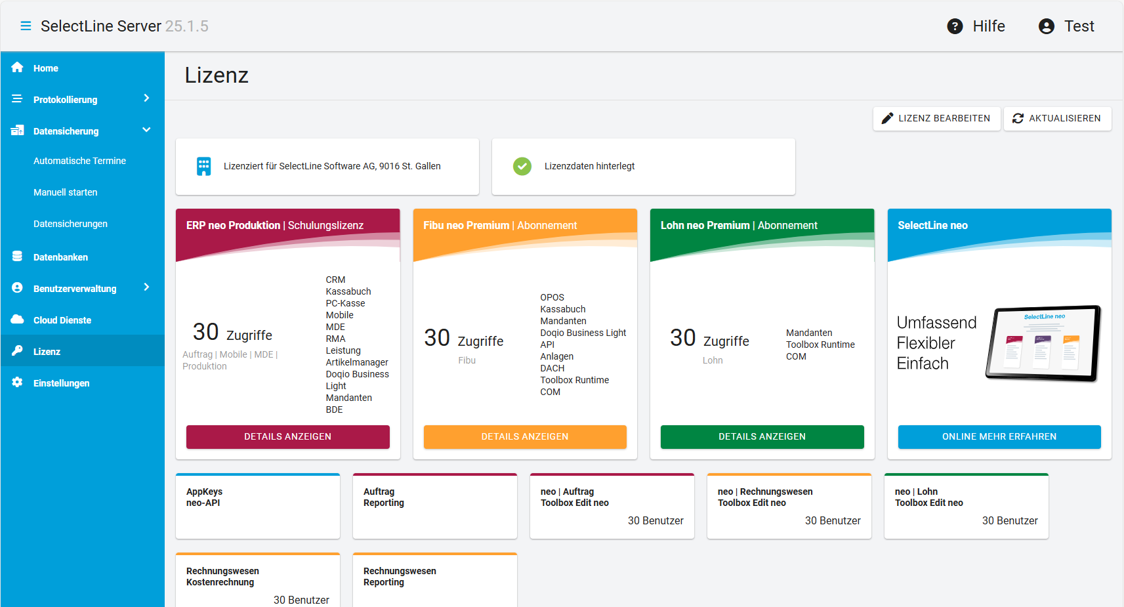
Task: Open Datenbanken in the sidebar
Action: [x=83, y=257]
